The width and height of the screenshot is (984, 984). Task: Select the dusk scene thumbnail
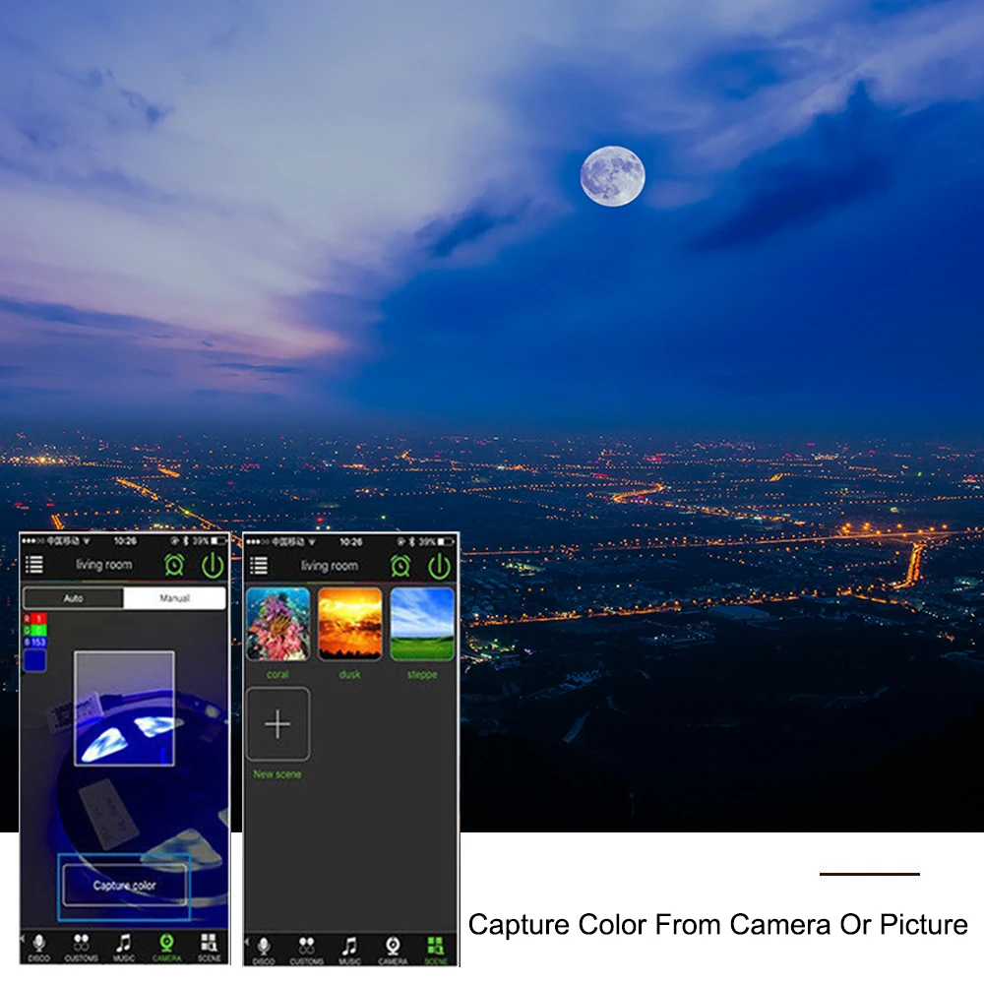pyautogui.click(x=350, y=624)
